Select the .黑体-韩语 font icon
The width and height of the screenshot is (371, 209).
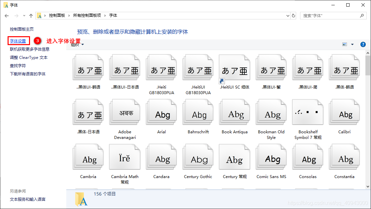(344, 67)
